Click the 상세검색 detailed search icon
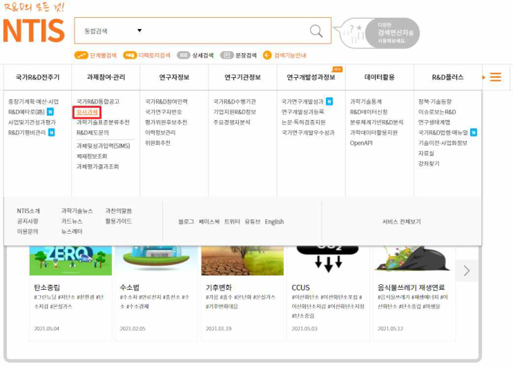 coord(183,55)
